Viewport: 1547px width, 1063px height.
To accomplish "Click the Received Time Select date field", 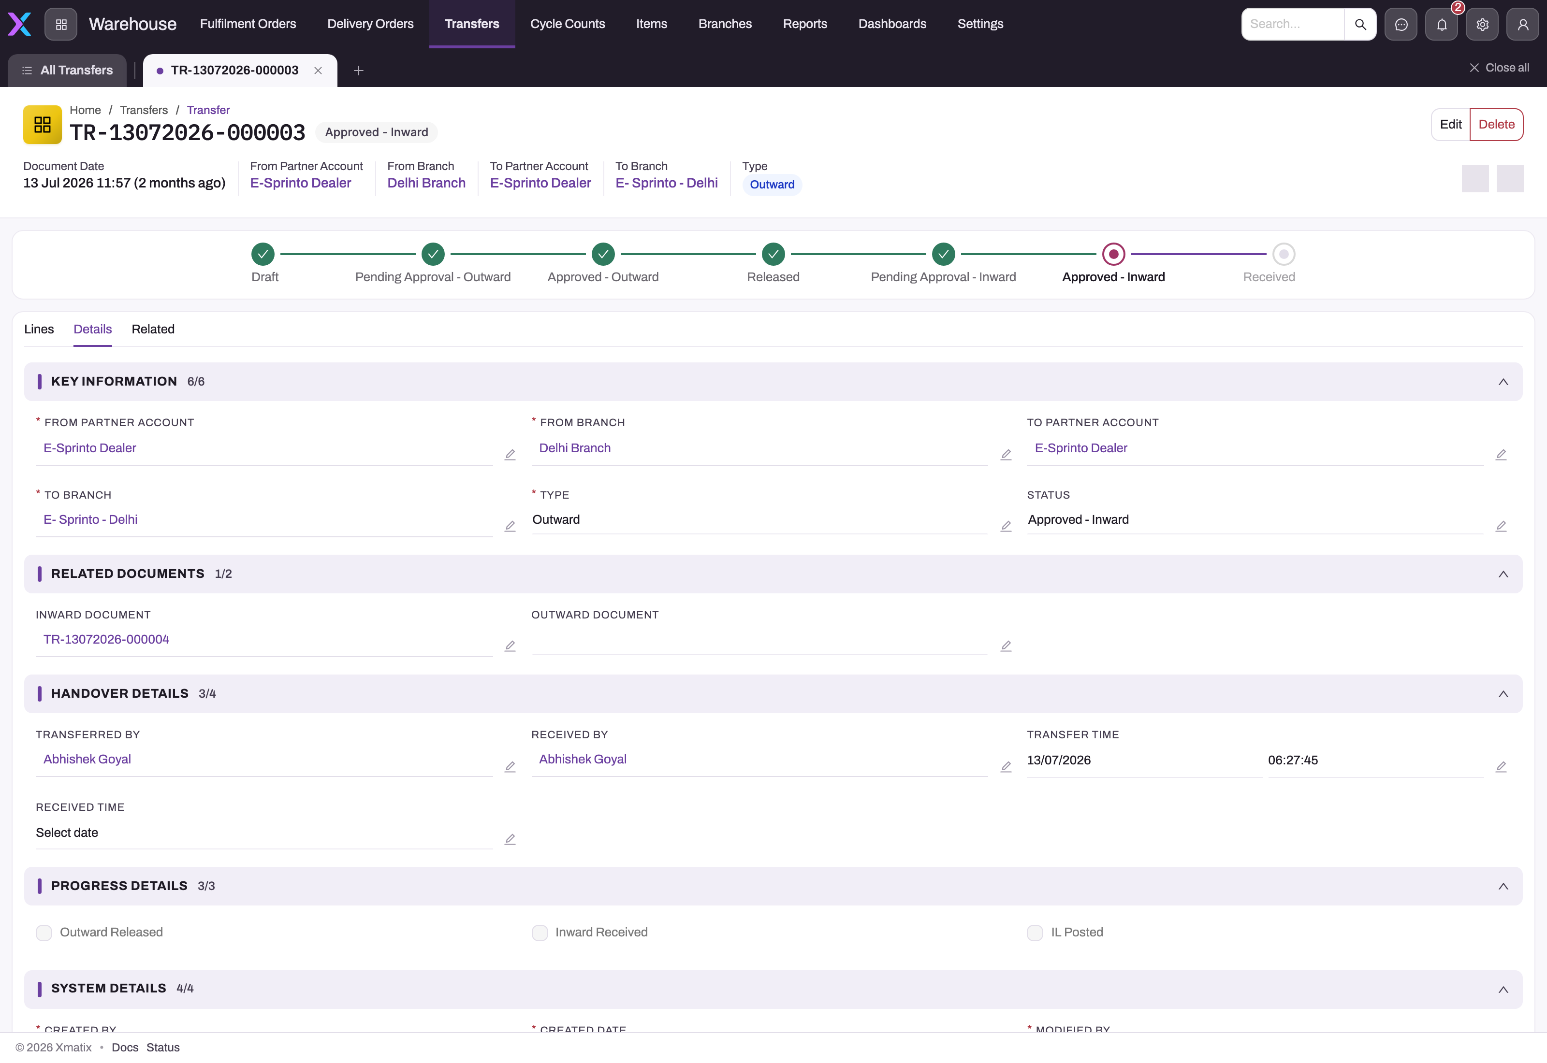I will point(264,833).
